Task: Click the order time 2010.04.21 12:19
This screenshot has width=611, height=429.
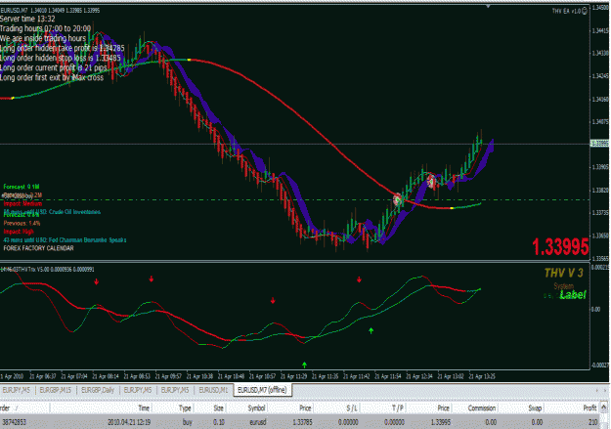Action: 129,422
